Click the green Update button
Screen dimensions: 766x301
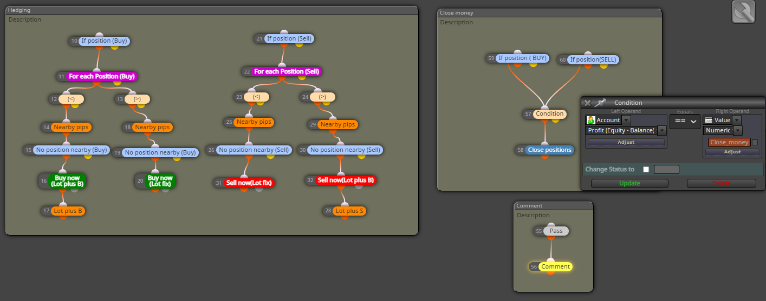coord(629,184)
